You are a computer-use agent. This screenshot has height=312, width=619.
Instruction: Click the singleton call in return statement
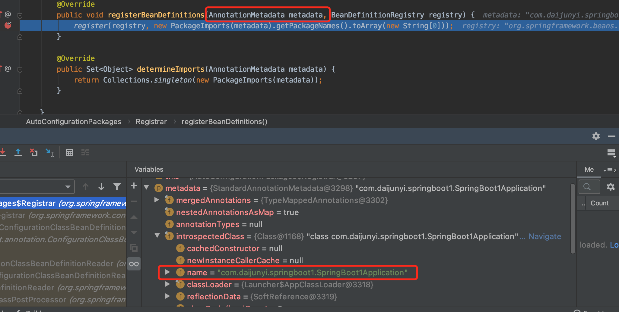[x=173, y=80]
